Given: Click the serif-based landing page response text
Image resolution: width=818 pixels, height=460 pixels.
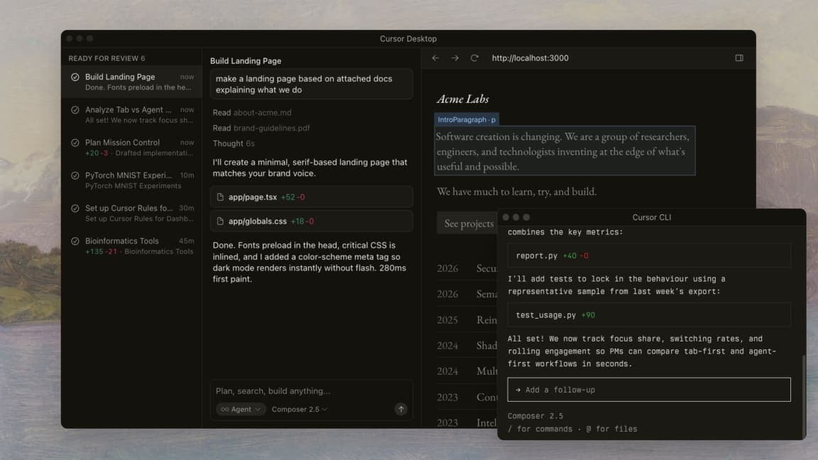Looking at the screenshot, I should (310, 168).
